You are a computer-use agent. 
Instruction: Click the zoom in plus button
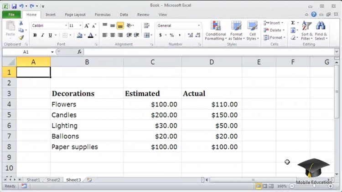(331, 186)
